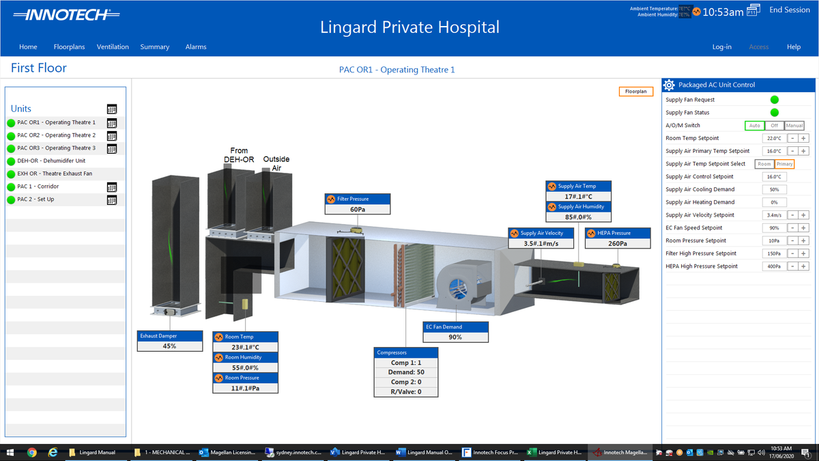Image resolution: width=819 pixels, height=461 pixels.
Task: Click the Windows Start button
Action: (x=10, y=452)
